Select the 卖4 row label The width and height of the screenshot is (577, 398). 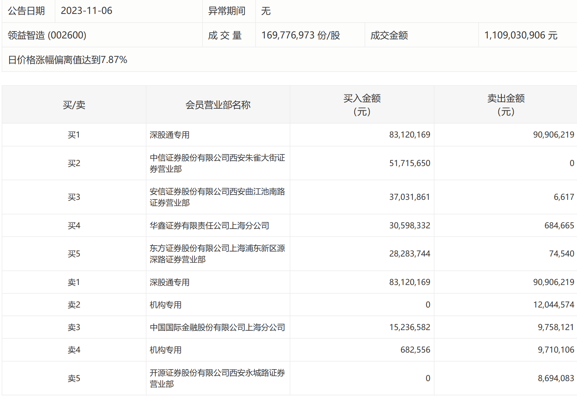(x=74, y=350)
